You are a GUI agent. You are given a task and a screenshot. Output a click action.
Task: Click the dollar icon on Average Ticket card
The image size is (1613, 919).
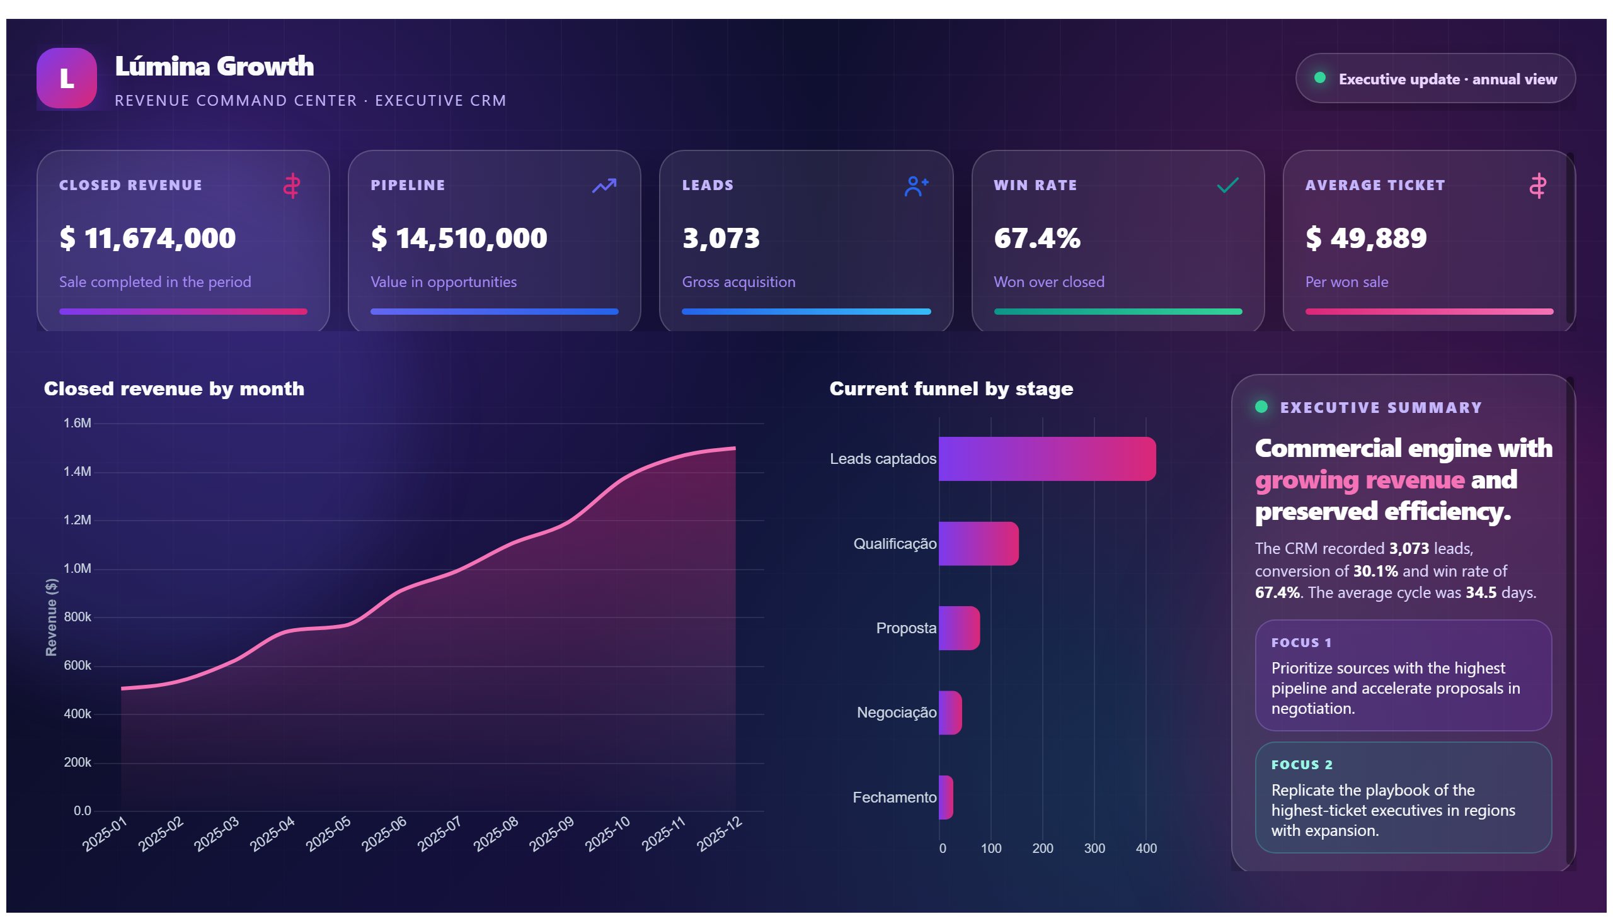pyautogui.click(x=1537, y=186)
